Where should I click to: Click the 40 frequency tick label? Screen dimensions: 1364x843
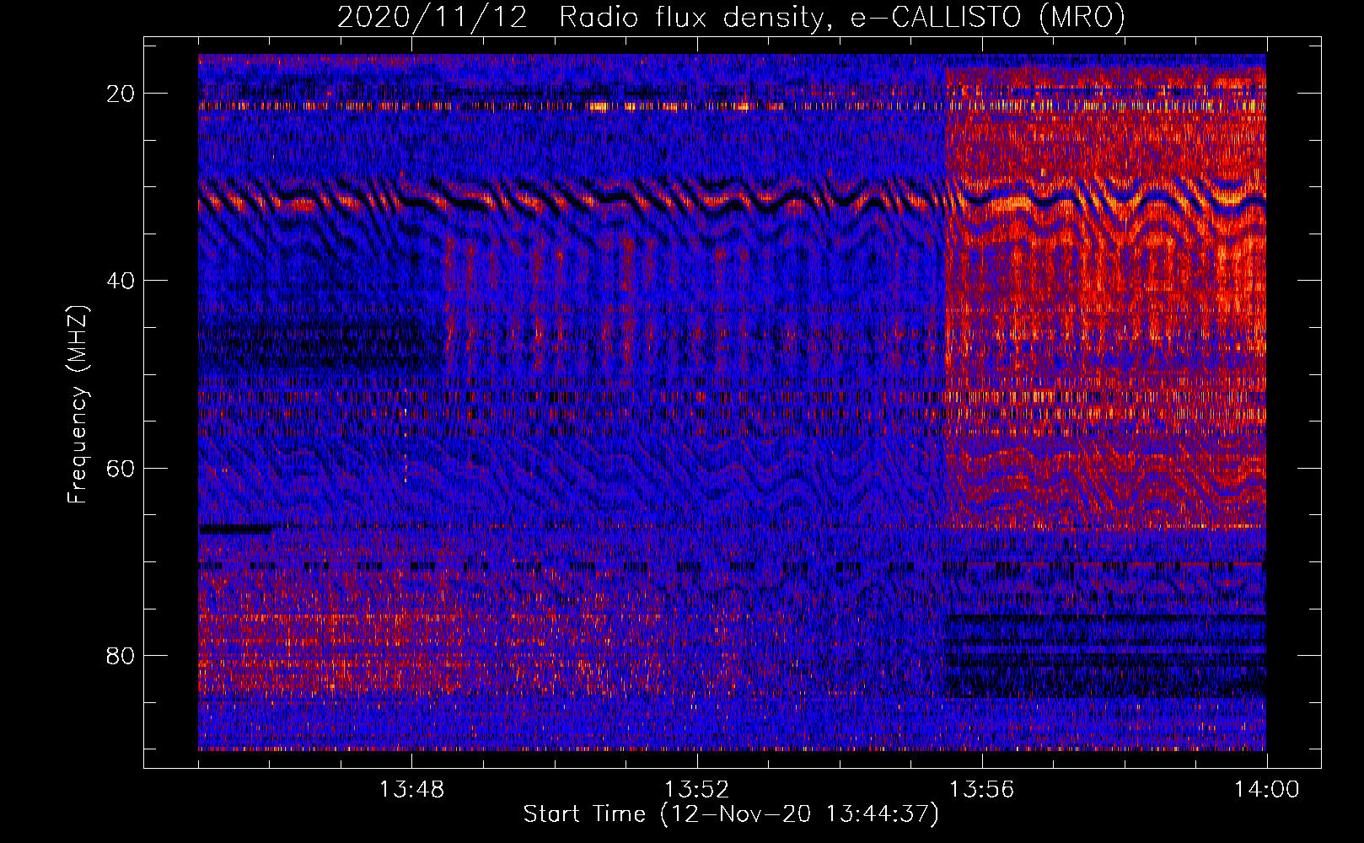pyautogui.click(x=121, y=281)
